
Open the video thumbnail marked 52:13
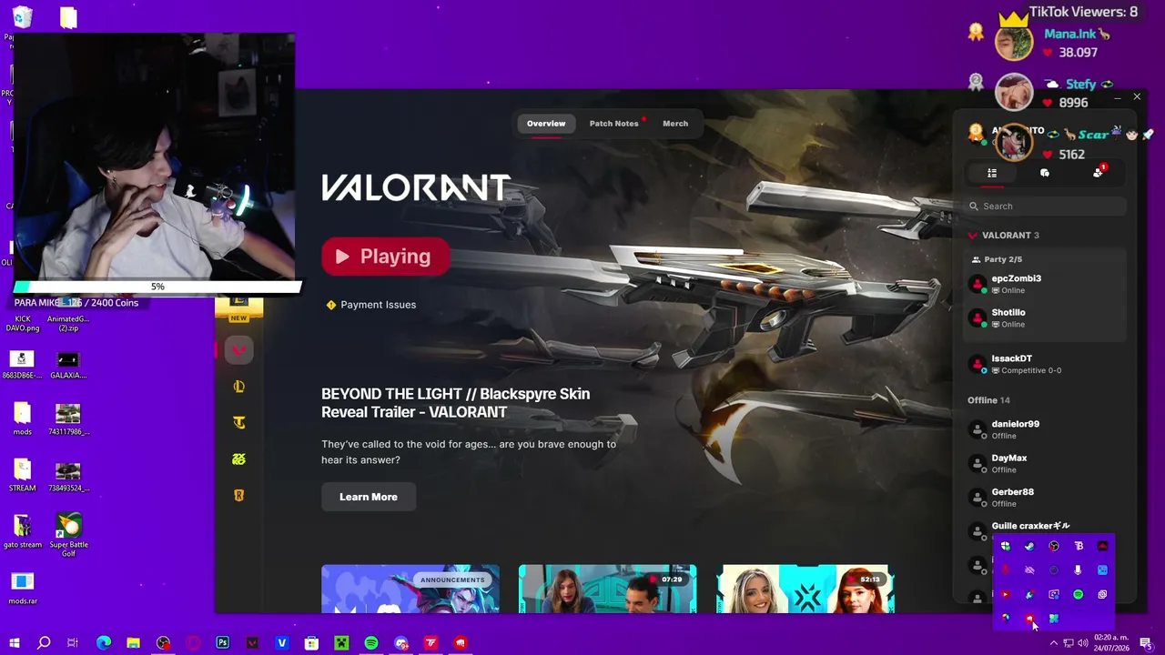click(805, 589)
